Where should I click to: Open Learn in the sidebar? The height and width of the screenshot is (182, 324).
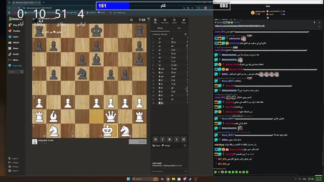[14, 37]
